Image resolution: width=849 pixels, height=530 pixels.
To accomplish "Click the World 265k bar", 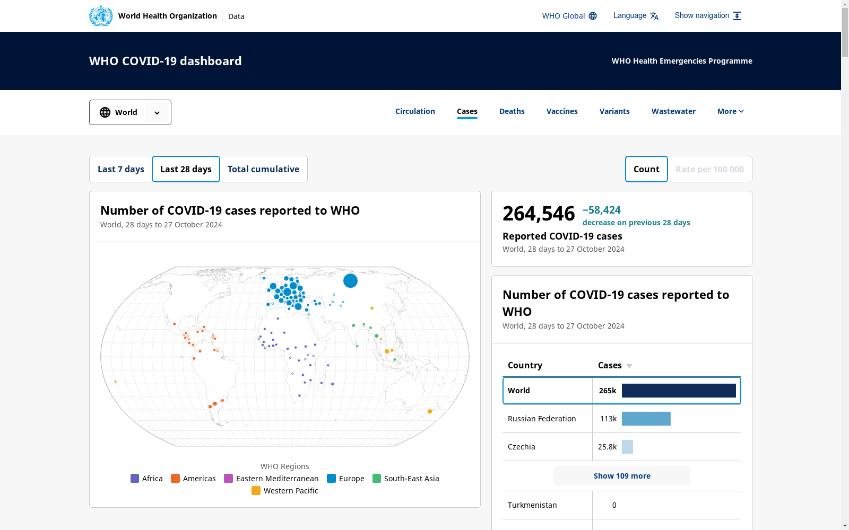I will click(x=679, y=391).
